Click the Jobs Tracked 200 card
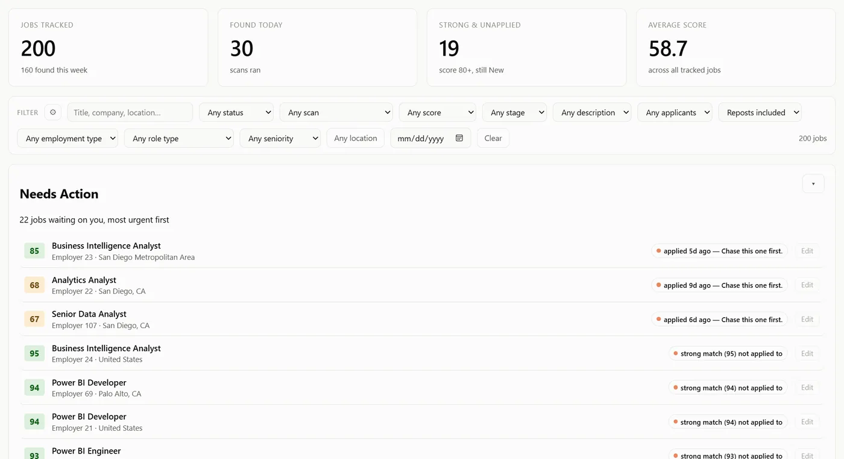Image resolution: width=844 pixels, height=459 pixels. 108,48
